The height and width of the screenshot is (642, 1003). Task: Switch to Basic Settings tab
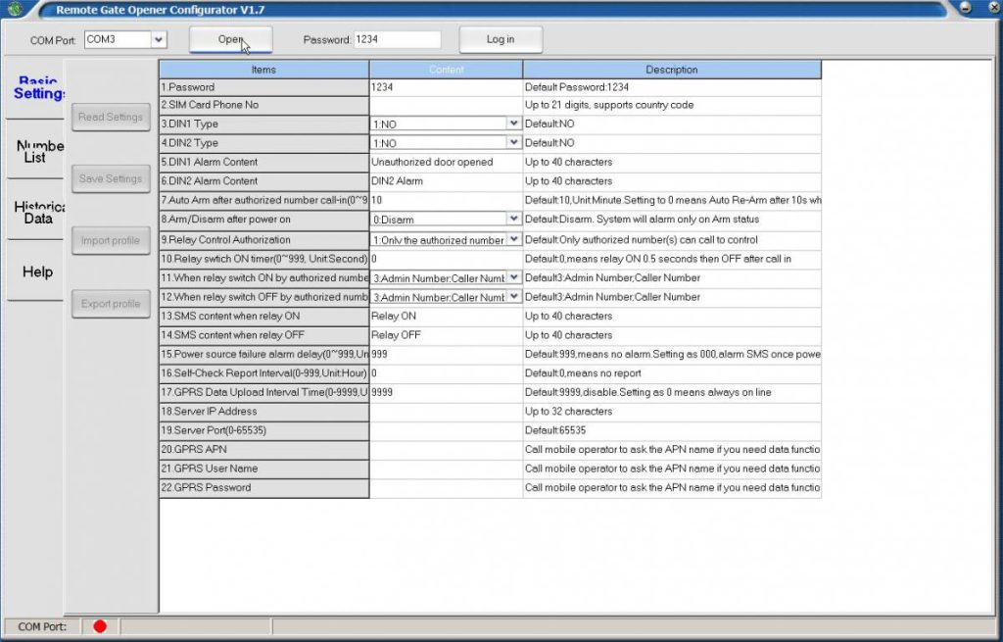(37, 88)
